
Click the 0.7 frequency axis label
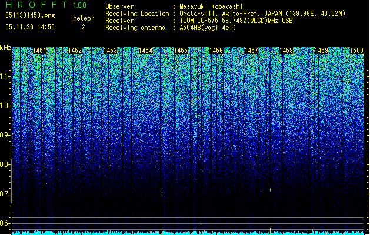(5, 194)
